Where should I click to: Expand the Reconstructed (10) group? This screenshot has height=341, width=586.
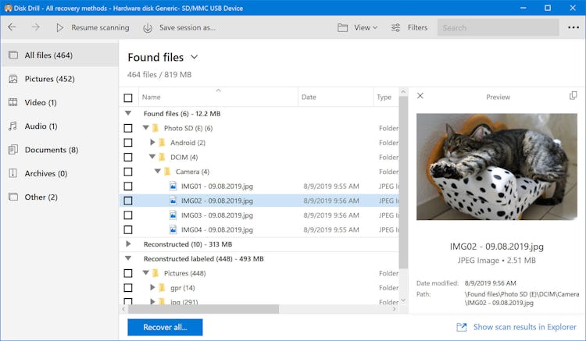(128, 244)
